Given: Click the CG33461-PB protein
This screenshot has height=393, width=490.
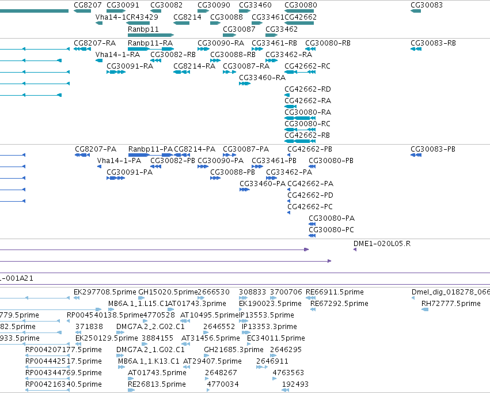Looking at the screenshot, I should (257, 167).
